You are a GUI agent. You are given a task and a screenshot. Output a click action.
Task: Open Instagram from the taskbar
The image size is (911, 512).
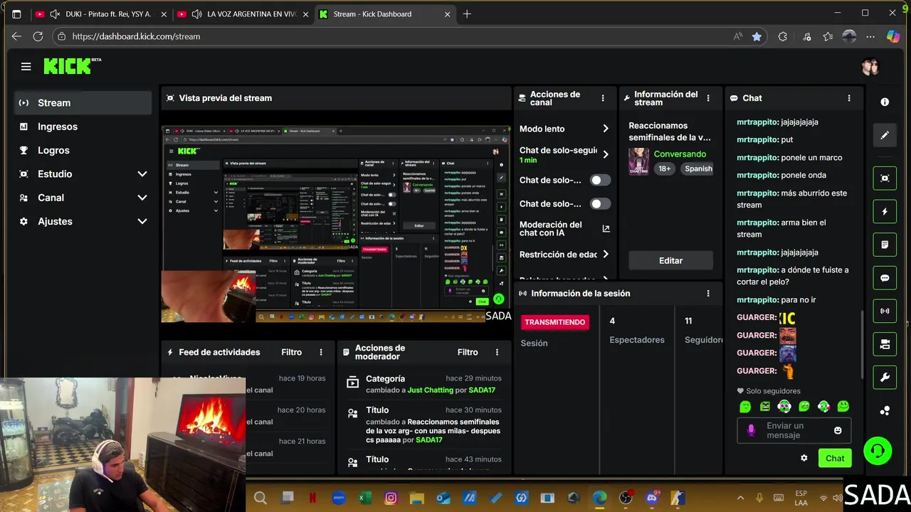coord(391,498)
